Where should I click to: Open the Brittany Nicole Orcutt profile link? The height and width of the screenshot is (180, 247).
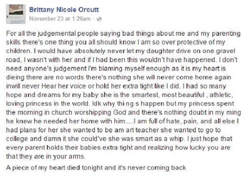pyautogui.click(x=64, y=10)
